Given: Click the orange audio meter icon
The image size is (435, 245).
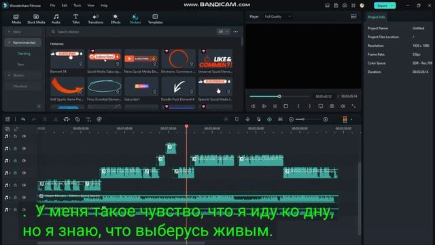Looking at the screenshot, I should pyautogui.click(x=345, y=120).
